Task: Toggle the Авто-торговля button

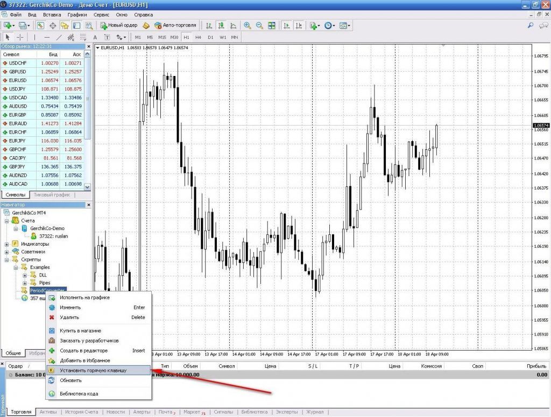Action: coord(173,25)
